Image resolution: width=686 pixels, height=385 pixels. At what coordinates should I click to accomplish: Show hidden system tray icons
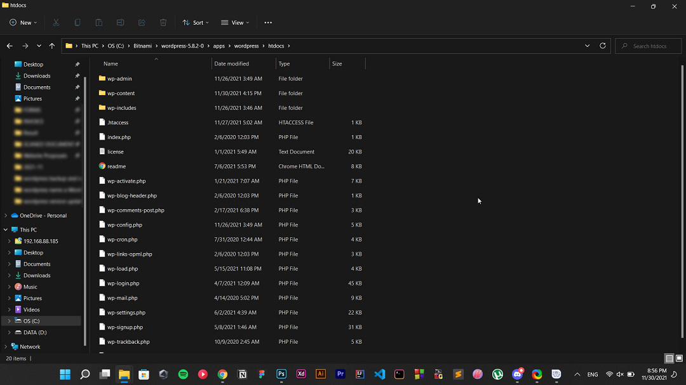577,374
